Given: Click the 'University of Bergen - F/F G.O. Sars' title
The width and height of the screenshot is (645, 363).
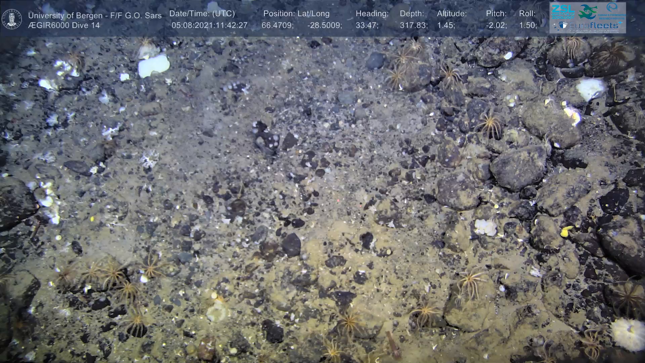Looking at the screenshot, I should tap(95, 15).
